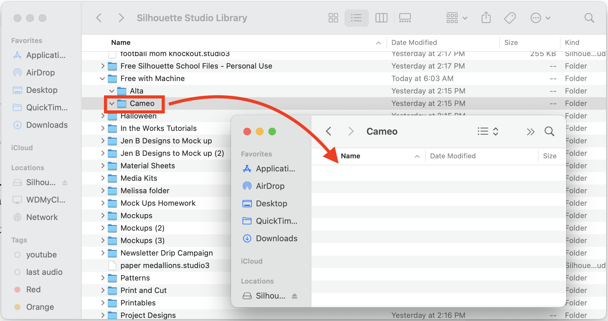
Task: Switch to icon grid view
Action: tap(333, 18)
